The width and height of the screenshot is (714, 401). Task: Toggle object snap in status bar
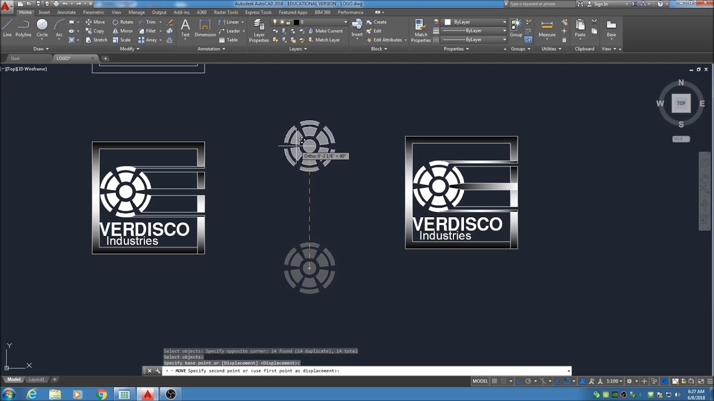[567, 382]
